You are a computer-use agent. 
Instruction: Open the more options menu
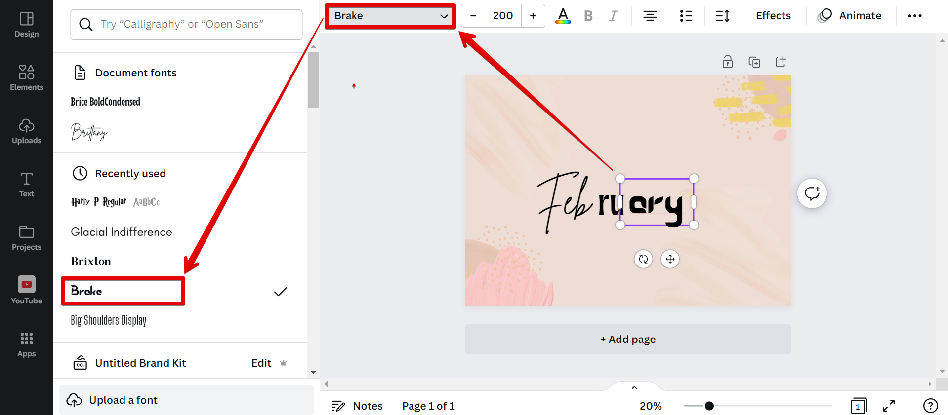pyautogui.click(x=915, y=16)
